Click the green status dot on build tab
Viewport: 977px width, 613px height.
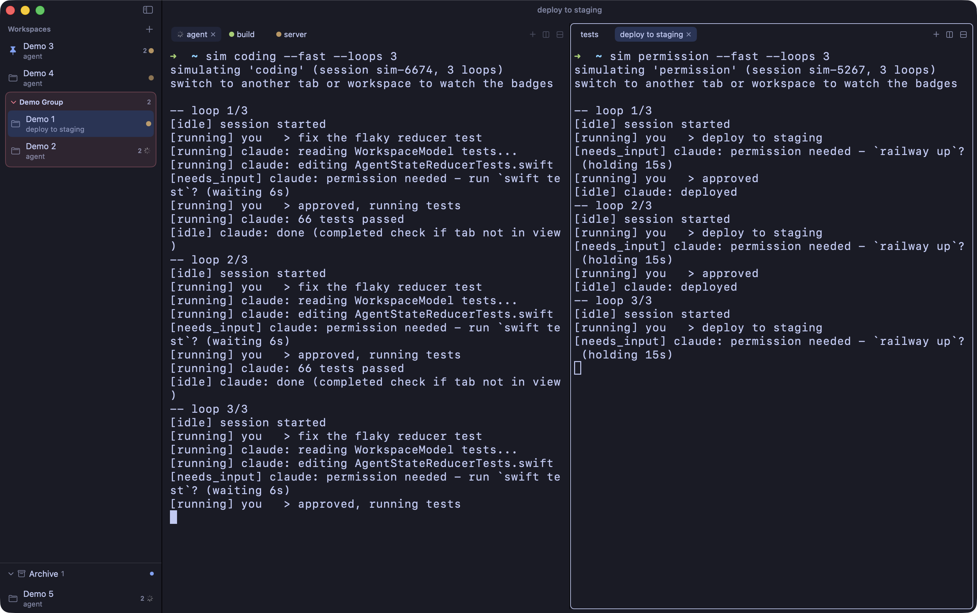232,35
